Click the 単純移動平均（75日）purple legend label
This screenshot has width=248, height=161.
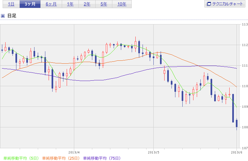[x=102, y=158]
